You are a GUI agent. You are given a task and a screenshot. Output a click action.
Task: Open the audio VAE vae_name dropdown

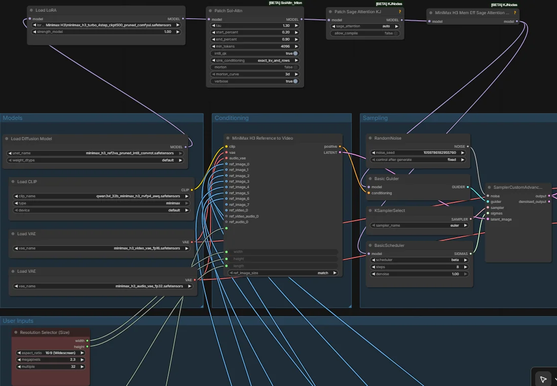point(103,286)
